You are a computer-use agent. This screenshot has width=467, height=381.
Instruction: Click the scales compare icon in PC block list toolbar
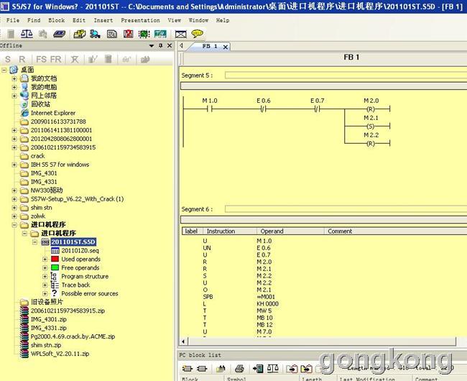tap(273, 369)
